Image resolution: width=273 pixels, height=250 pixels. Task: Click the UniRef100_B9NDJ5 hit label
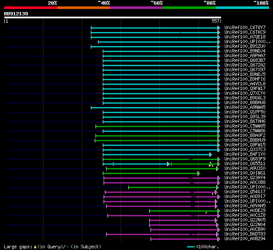tap(245, 75)
